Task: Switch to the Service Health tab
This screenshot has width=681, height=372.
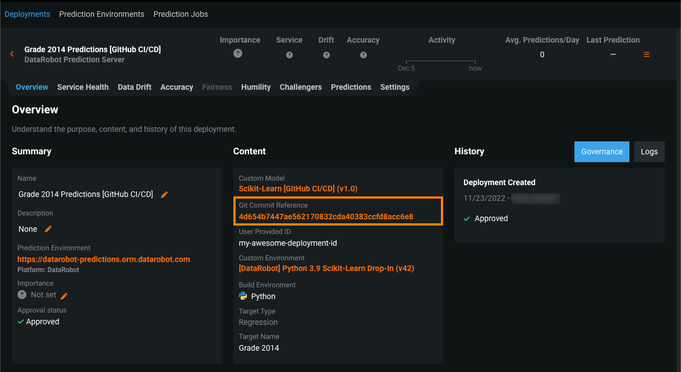Action: click(83, 87)
